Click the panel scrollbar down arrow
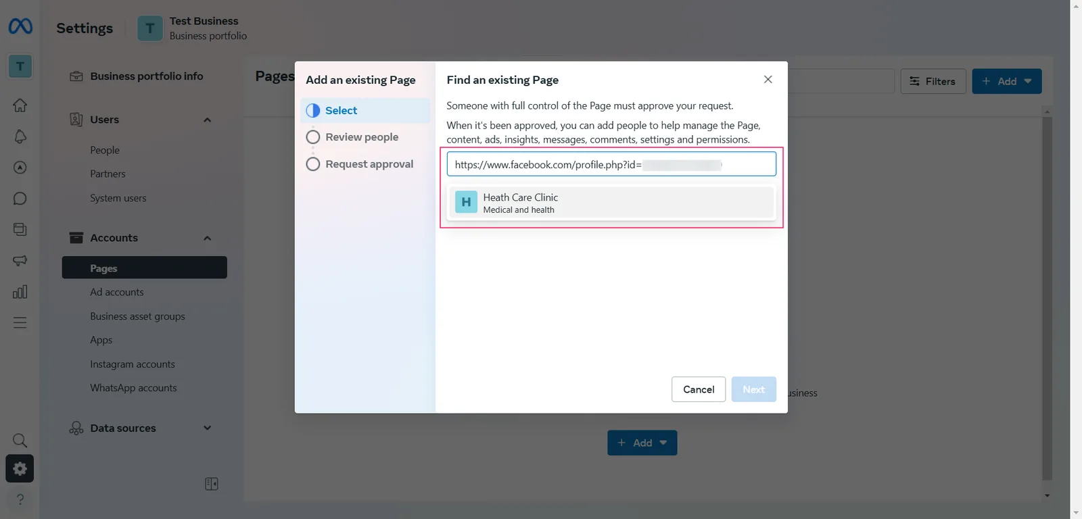The height and width of the screenshot is (519, 1082). (x=1047, y=495)
